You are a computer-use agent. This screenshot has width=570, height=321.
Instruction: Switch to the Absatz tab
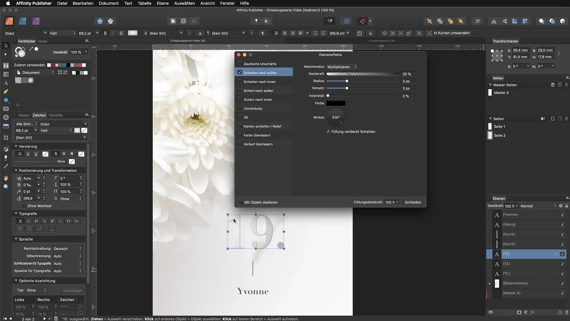[24, 115]
